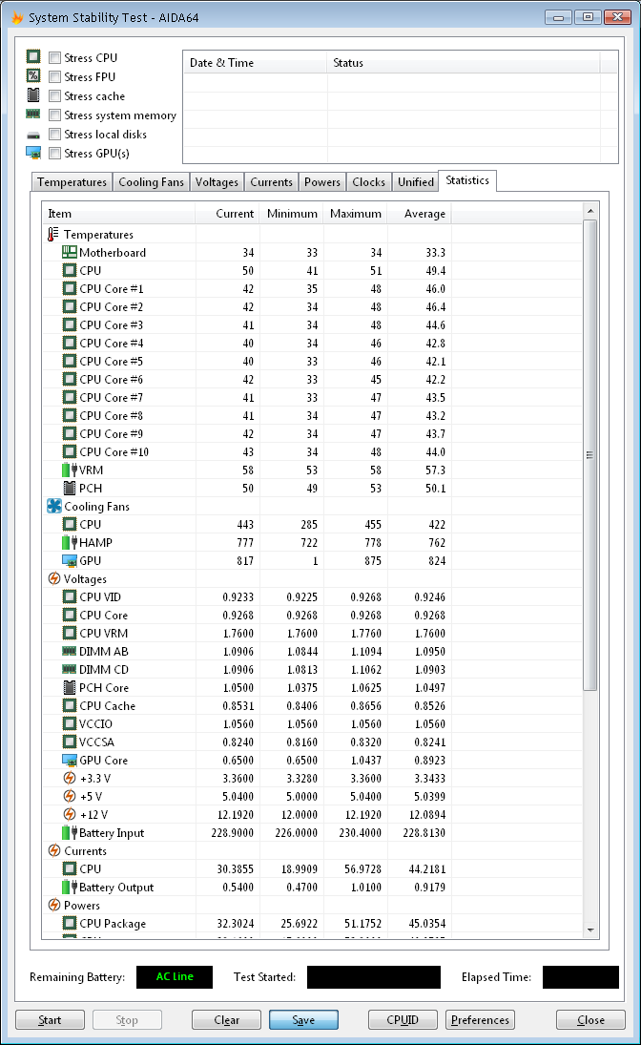This screenshot has width=641, height=1045.
Task: Click the +3.3 V lightning icon
Action: coord(70,778)
